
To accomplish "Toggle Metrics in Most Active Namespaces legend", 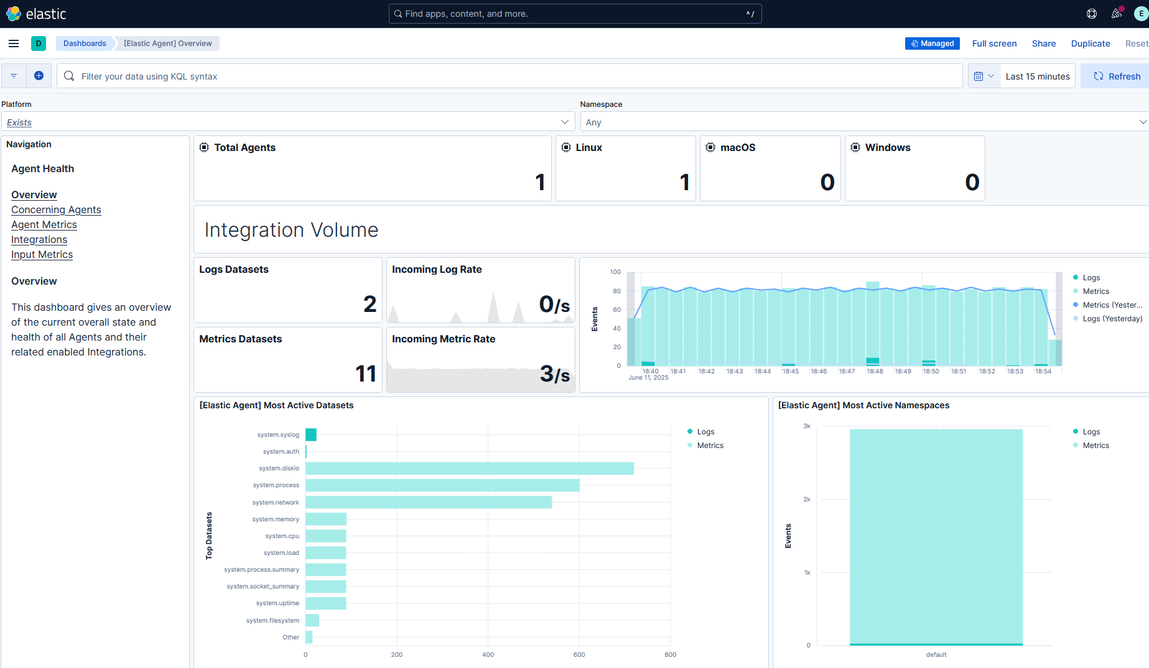I will click(x=1096, y=445).
